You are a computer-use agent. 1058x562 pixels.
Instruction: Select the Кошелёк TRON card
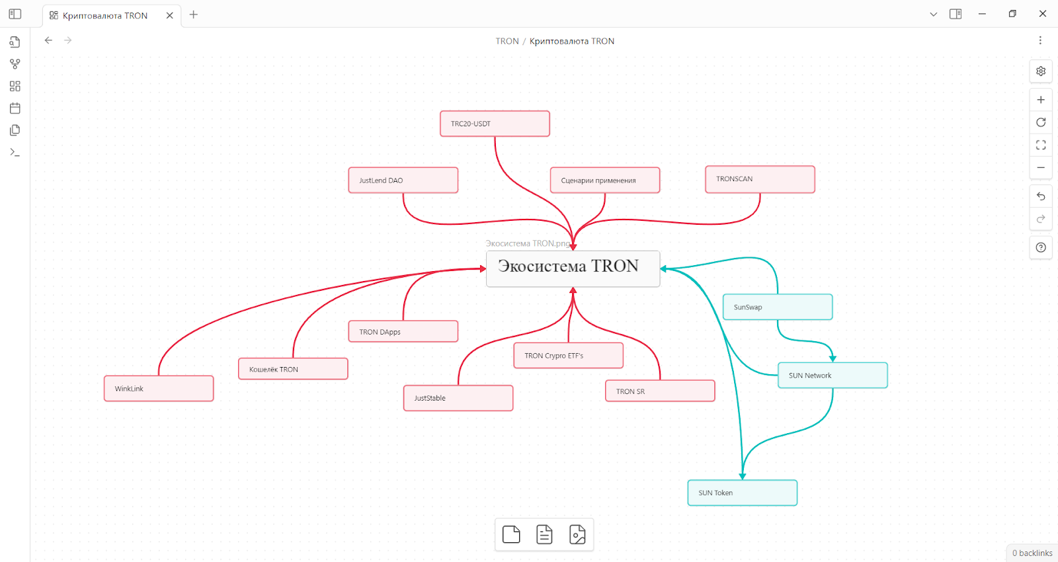pos(293,369)
